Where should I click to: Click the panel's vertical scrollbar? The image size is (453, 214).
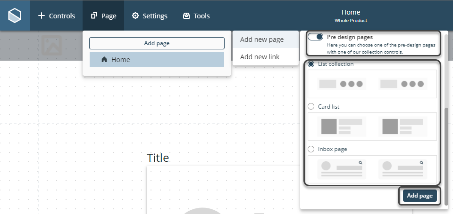(447, 156)
